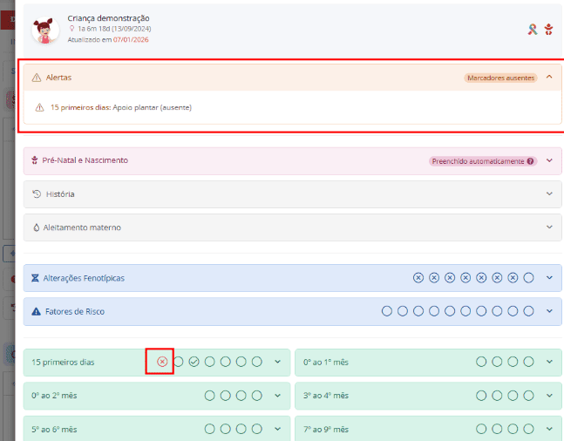Viewport: 564px width, 441px height.
Task: Click the warning triangle beside Alertas
Action: pos(37,78)
